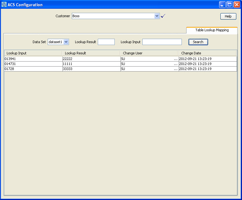
Task: Click the ellipsis in the 014731 row
Action: point(176,64)
